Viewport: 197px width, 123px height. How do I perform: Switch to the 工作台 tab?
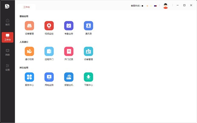point(26,7)
